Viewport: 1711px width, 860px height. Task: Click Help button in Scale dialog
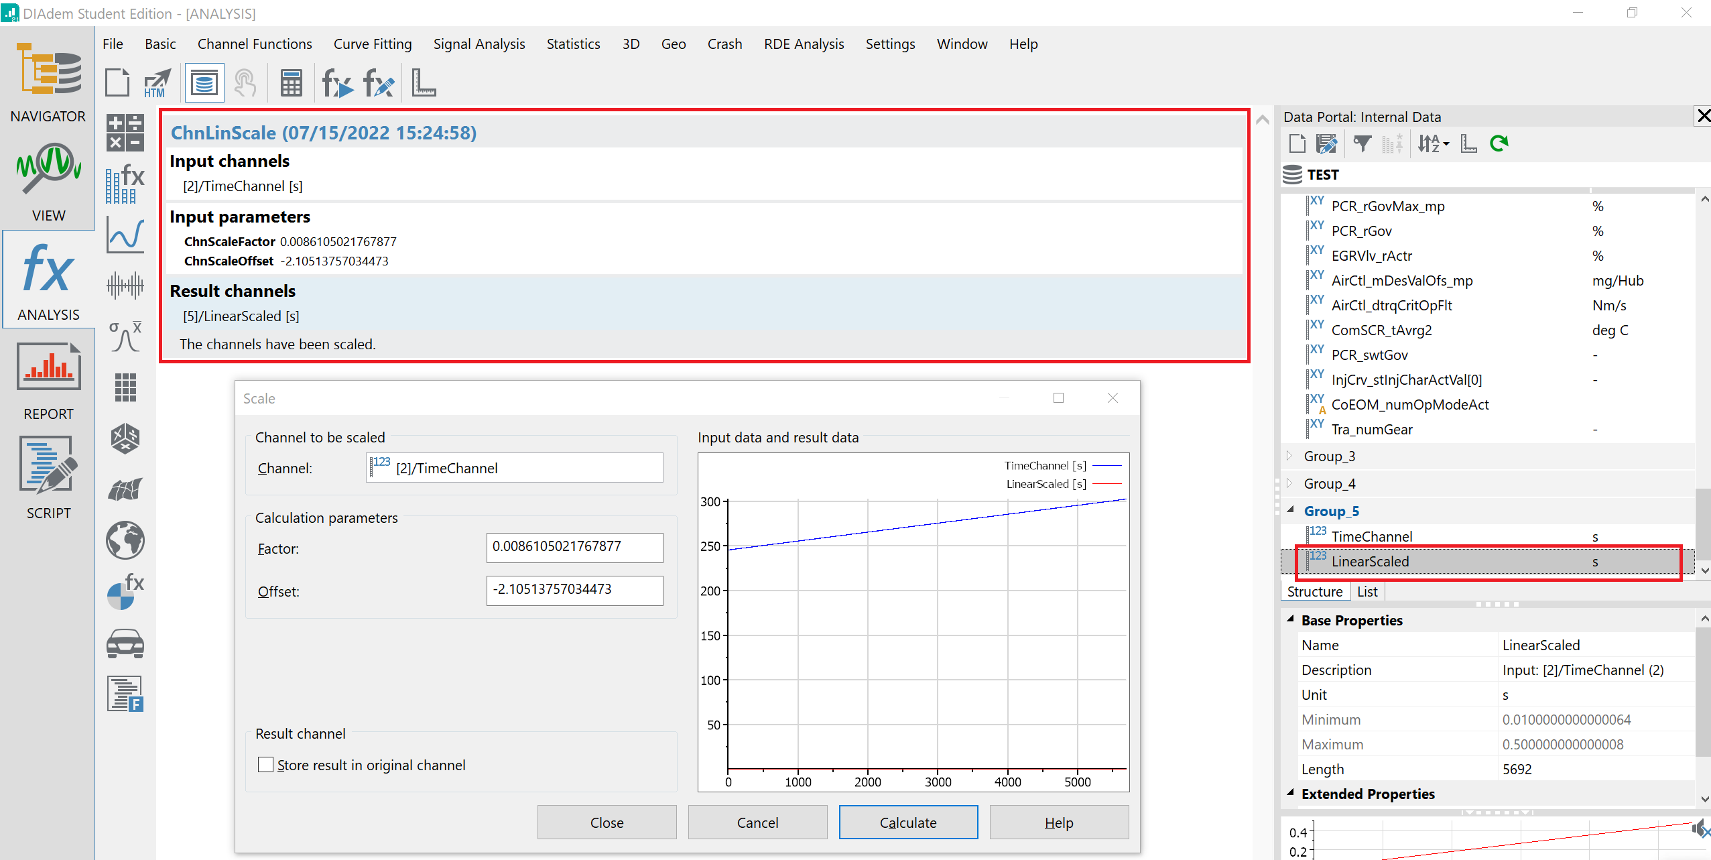pyautogui.click(x=1059, y=822)
